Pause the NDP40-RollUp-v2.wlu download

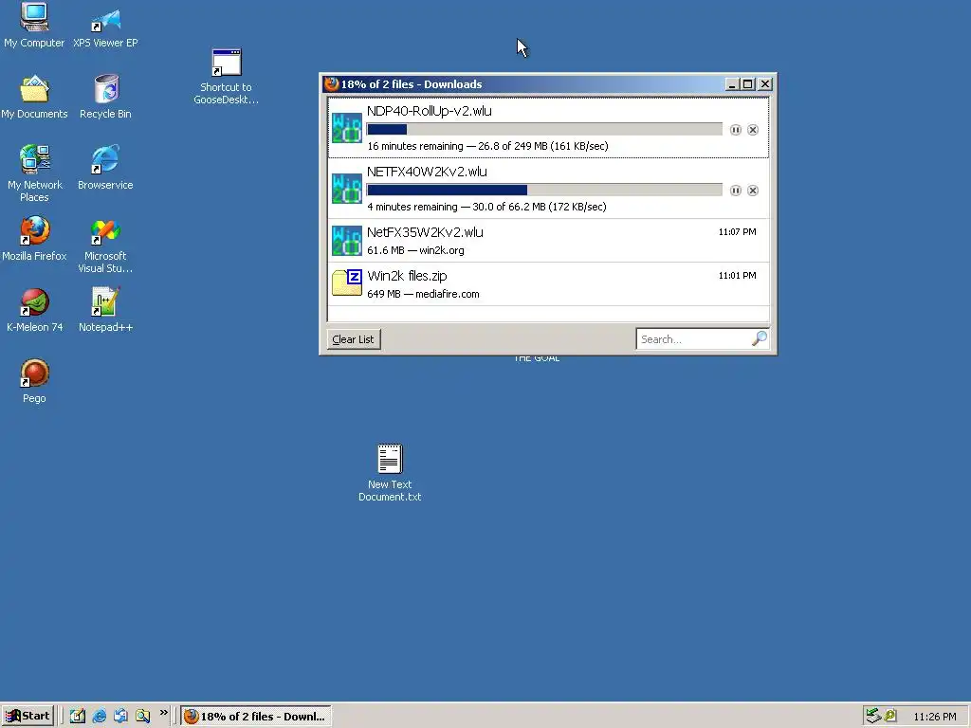(735, 130)
